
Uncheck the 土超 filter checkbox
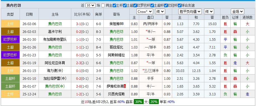[125, 6]
